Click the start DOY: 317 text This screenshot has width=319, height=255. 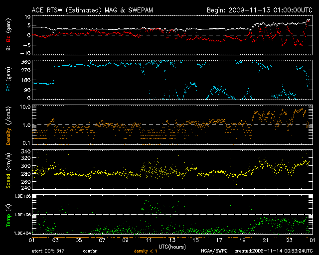[47, 251]
